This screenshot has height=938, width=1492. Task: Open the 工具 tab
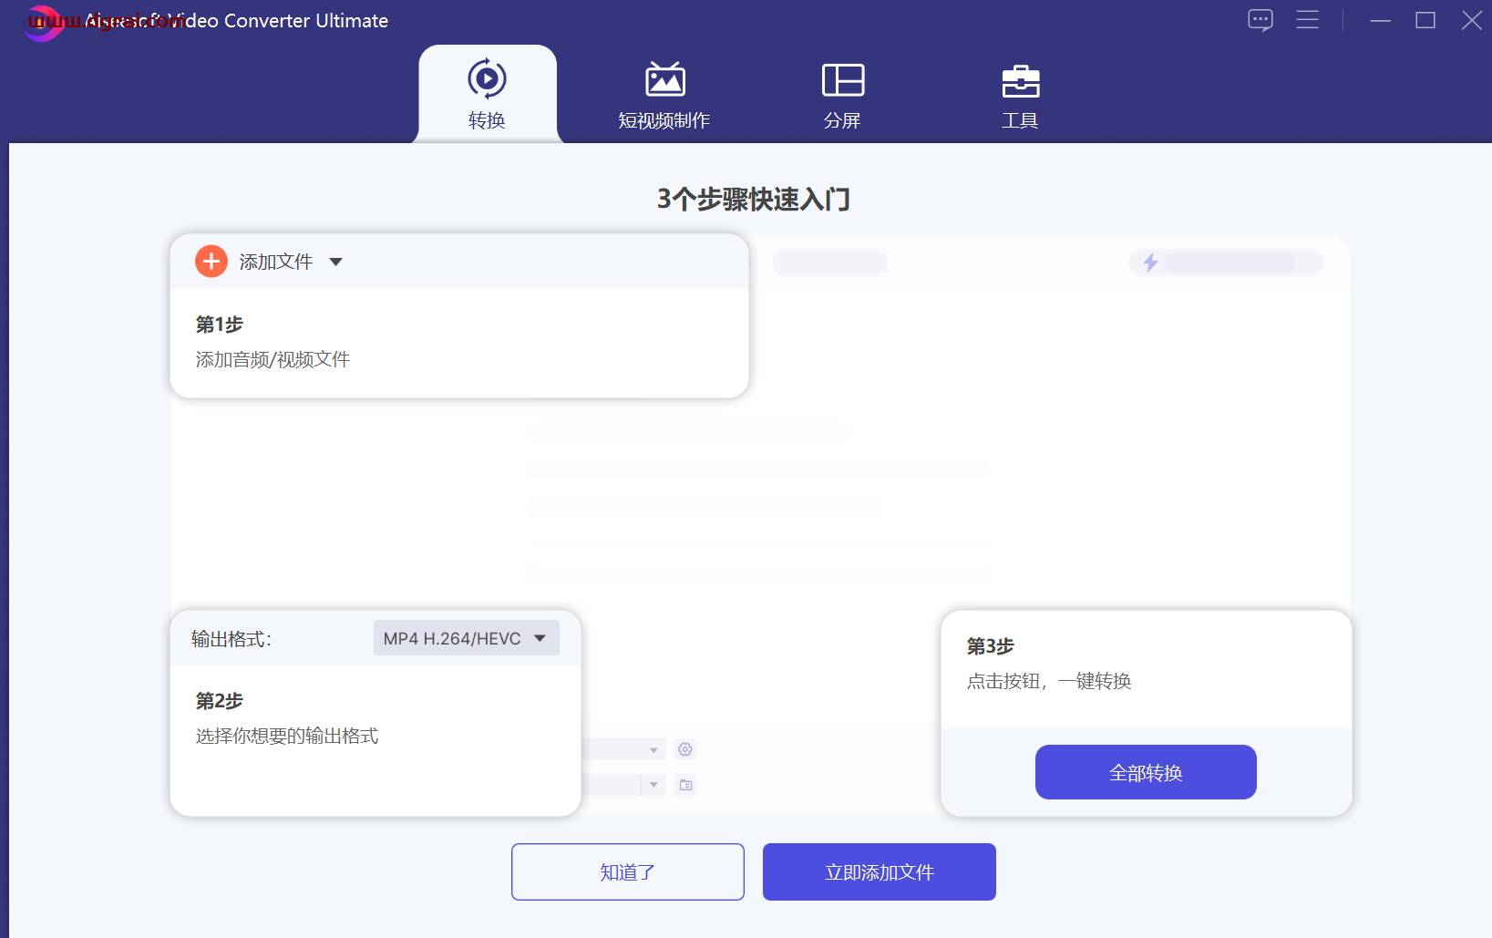1020,95
